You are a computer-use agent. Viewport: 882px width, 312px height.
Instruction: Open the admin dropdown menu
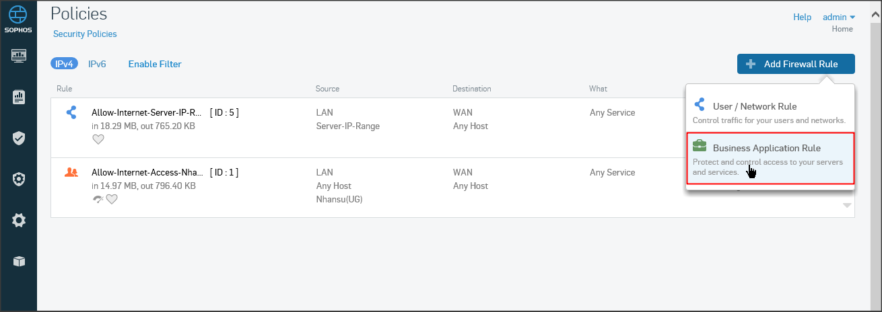point(838,17)
